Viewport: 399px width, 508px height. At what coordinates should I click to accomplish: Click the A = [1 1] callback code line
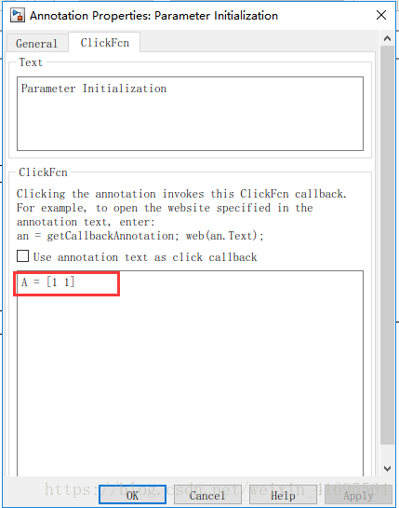[x=47, y=281]
